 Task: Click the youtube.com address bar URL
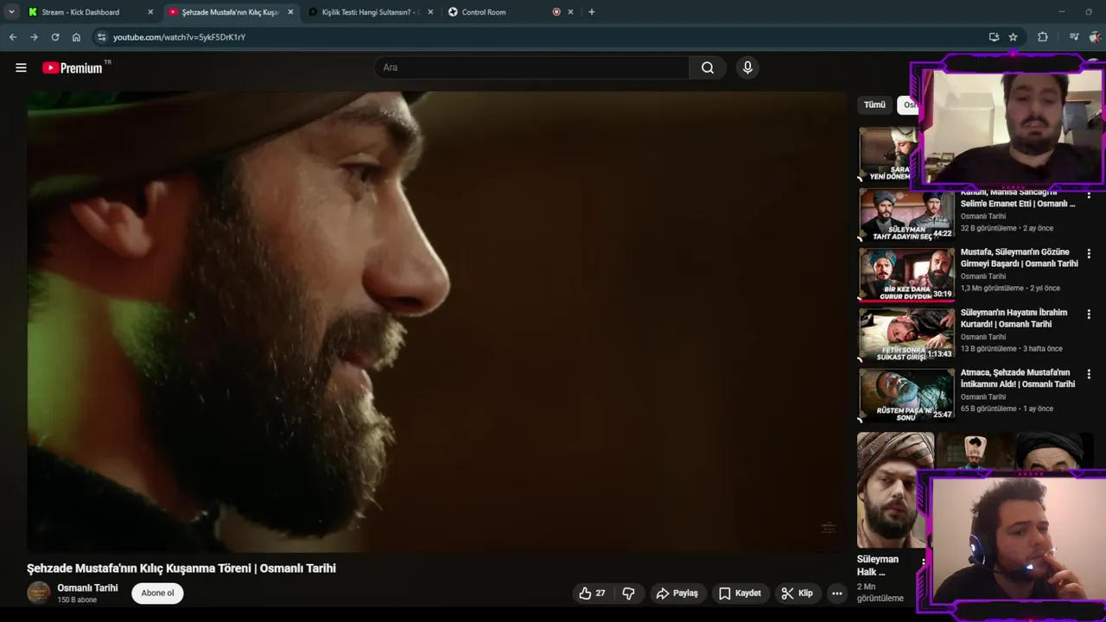tap(179, 37)
